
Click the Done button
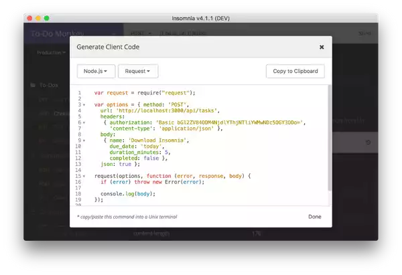[x=315, y=217]
